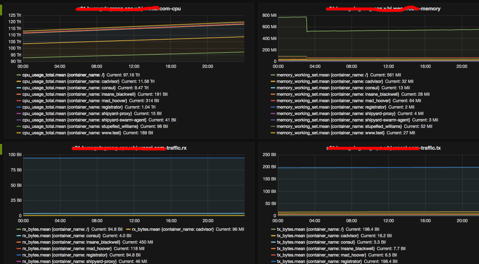Open the second row's green handle
The image size is (479, 264).
(x=1, y=149)
